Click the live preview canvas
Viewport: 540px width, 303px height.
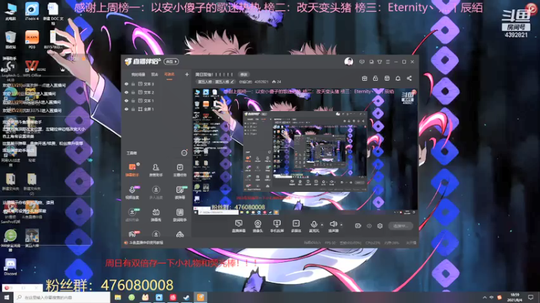click(x=305, y=151)
